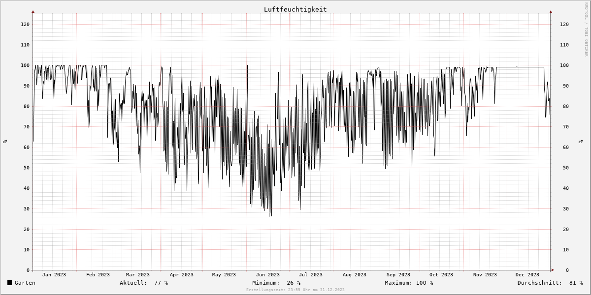Click the Feb 2023 axis label
The image size is (591, 295).
tap(98, 275)
